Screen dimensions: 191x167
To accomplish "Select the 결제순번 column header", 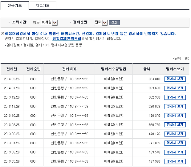I will pos(33,69).
